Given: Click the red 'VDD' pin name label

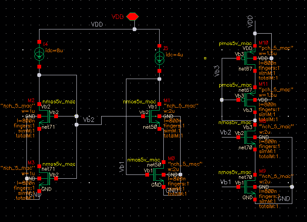Looking at the screenshot, I should pos(118,17).
